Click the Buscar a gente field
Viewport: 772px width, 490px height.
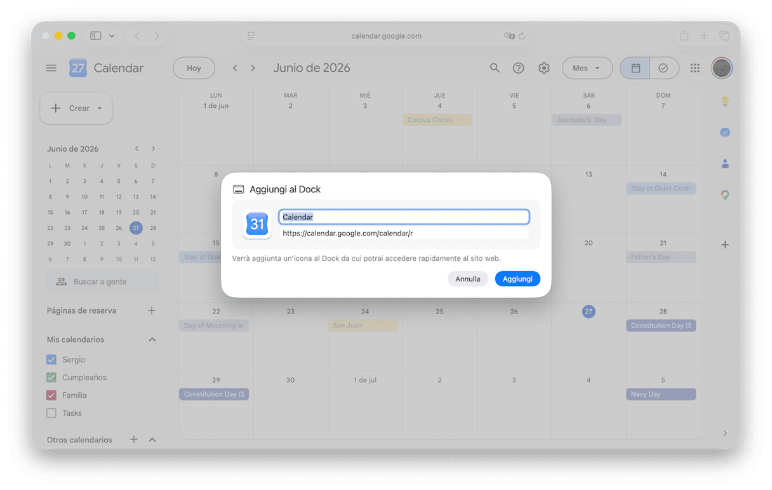[103, 281]
